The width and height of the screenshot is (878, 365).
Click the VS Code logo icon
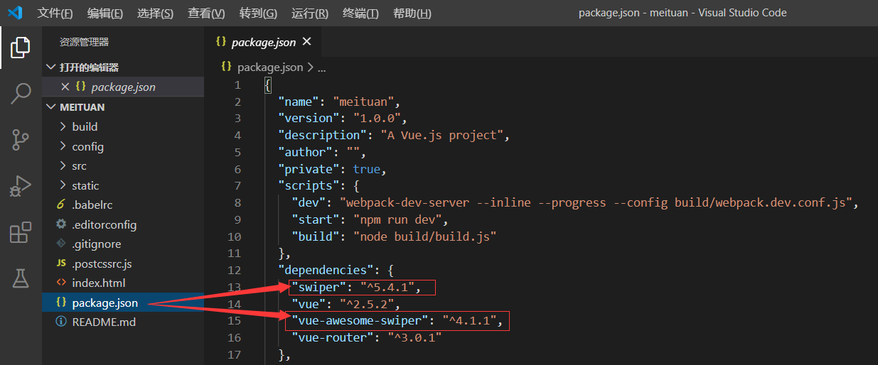15,13
